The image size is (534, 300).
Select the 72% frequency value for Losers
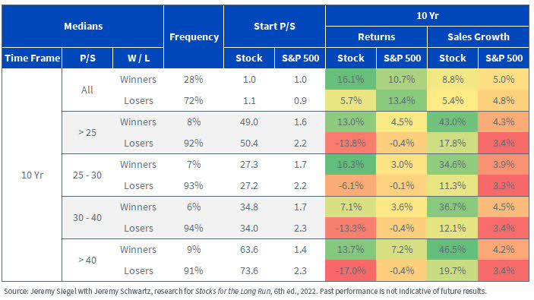(x=194, y=101)
